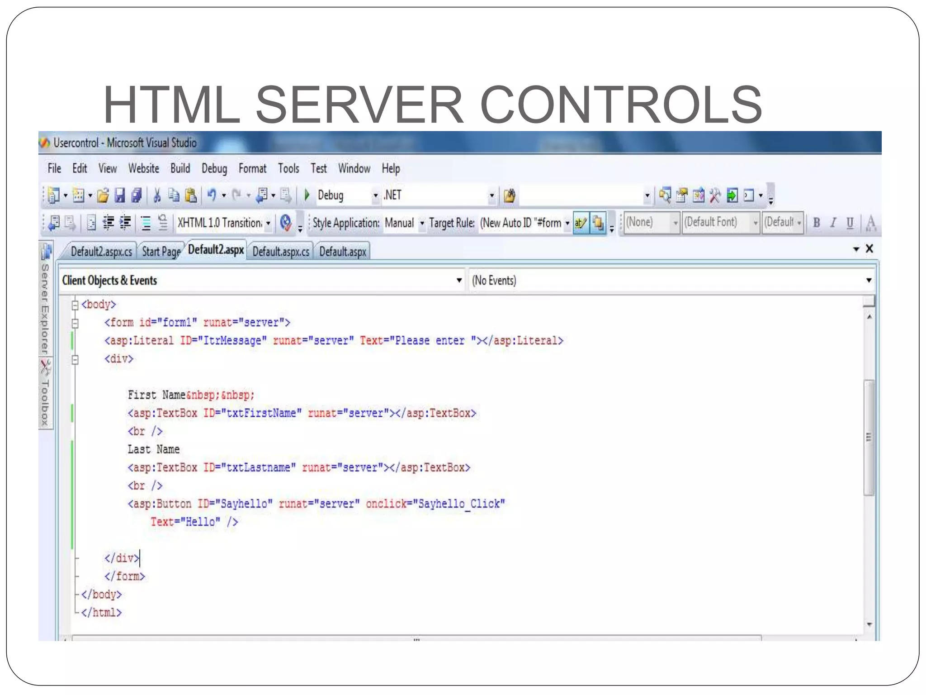Screen dimensions: 926x695
Task: Open the Toolbox side panel
Action: (45, 393)
